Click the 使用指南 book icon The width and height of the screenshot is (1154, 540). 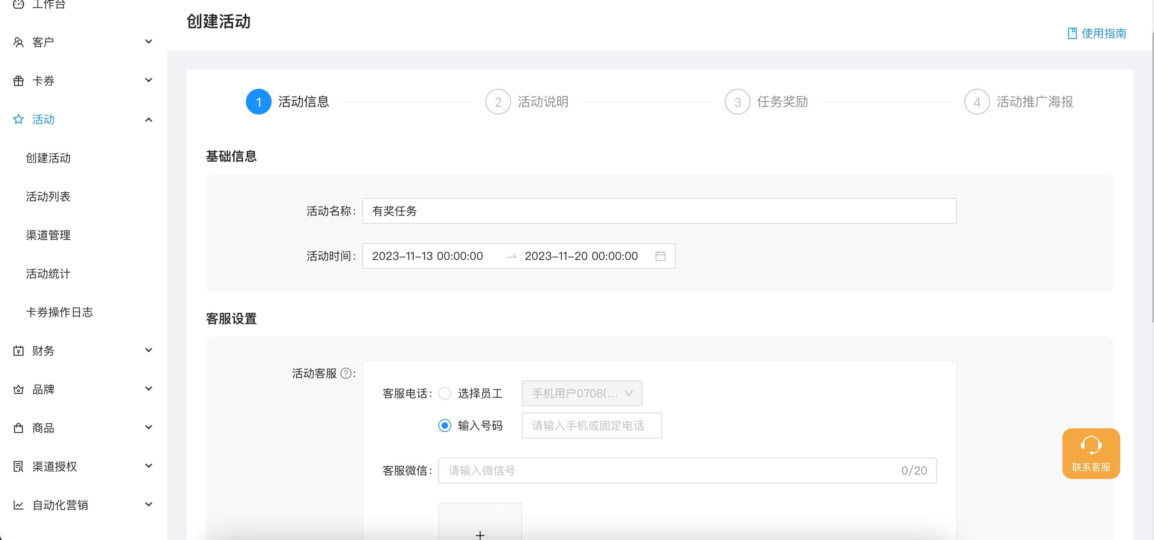(1072, 33)
